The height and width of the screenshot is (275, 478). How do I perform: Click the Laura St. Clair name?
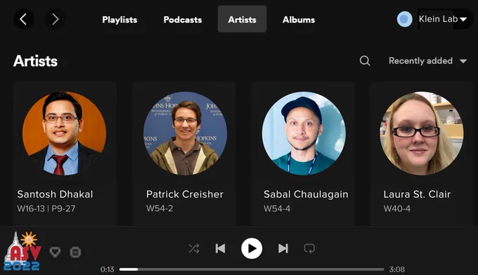[x=417, y=194]
